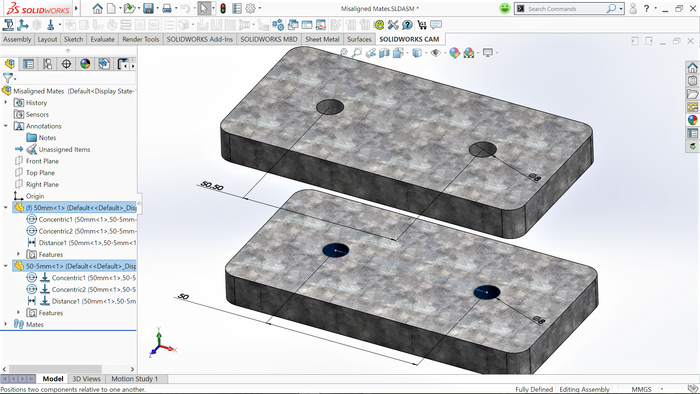
Task: Click the Save floppy disk icon
Action: point(148,8)
